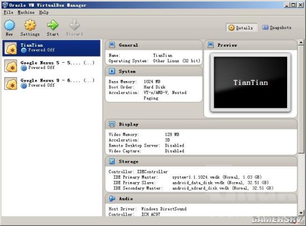This screenshot has width=306, height=226.
Task: Click 'ICH AC97' audio controller value
Action: click(150, 214)
